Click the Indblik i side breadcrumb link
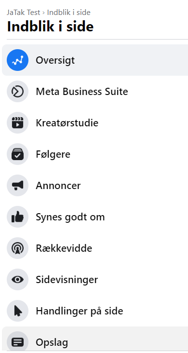The width and height of the screenshot is (188, 353). point(68,12)
